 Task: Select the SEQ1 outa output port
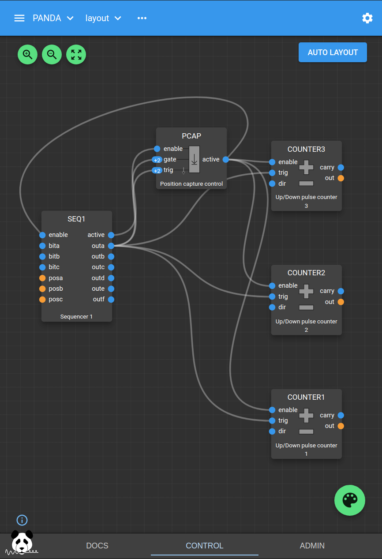[x=111, y=246]
